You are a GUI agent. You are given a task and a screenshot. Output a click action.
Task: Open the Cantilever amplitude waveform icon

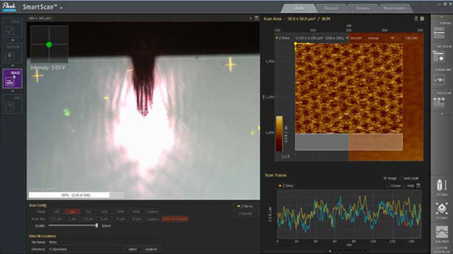click(439, 79)
